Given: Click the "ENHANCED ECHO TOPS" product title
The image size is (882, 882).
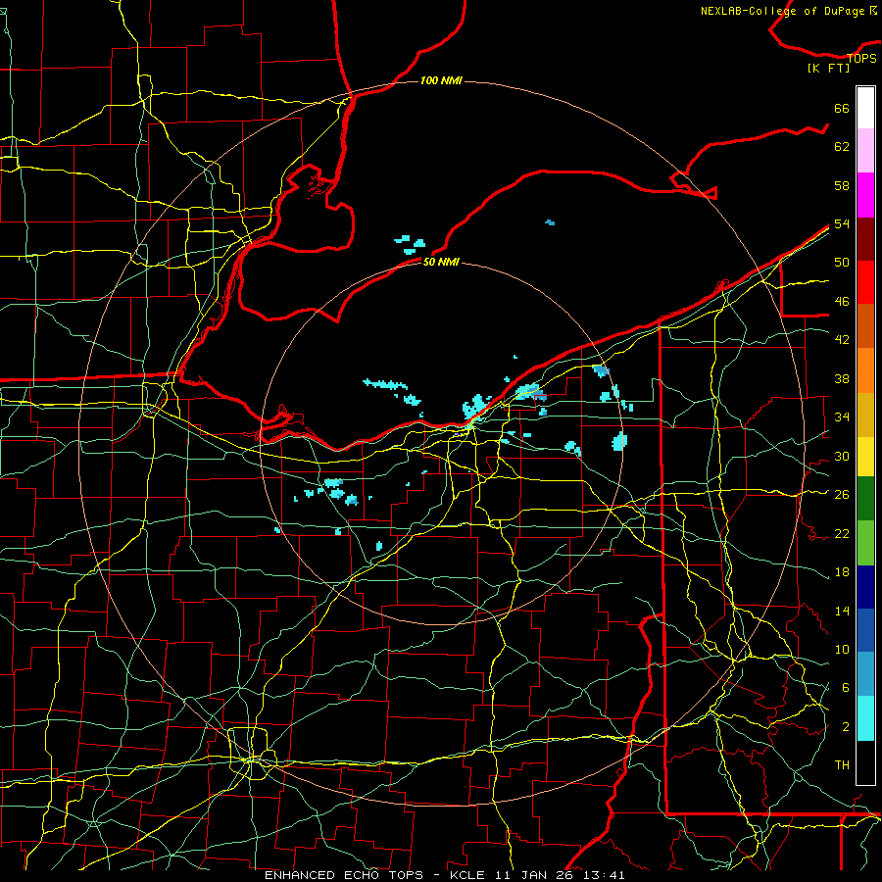Looking at the screenshot, I should (x=344, y=875).
